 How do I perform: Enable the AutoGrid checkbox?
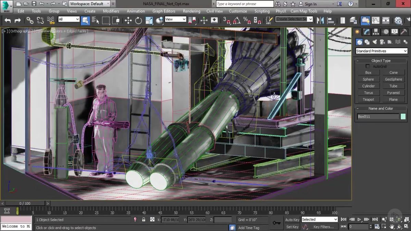point(368,66)
